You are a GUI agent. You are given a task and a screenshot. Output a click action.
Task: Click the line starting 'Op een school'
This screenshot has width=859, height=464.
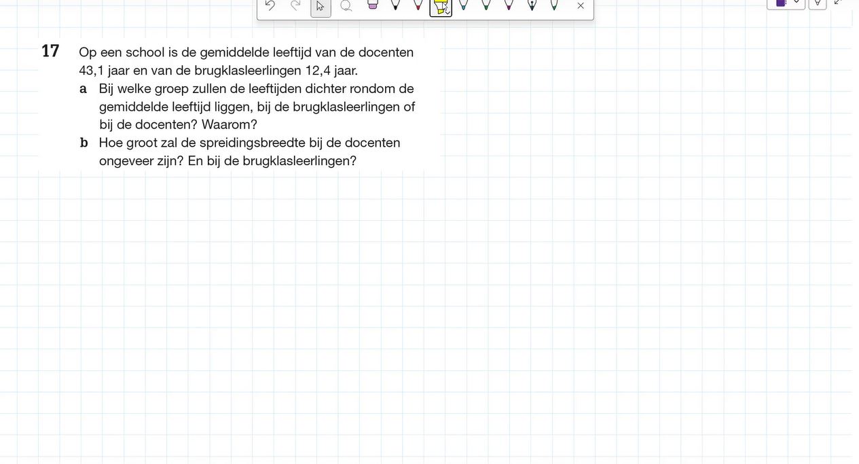(246, 52)
